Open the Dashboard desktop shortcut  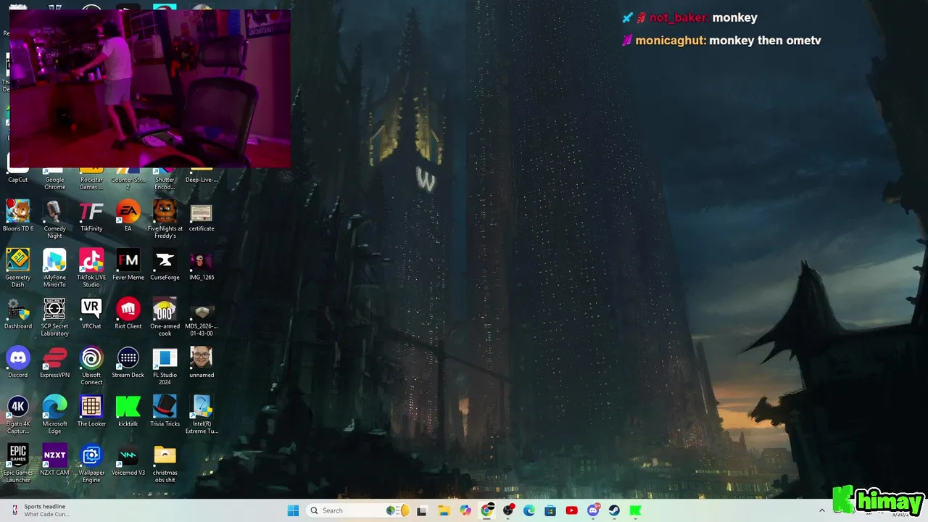(18, 314)
